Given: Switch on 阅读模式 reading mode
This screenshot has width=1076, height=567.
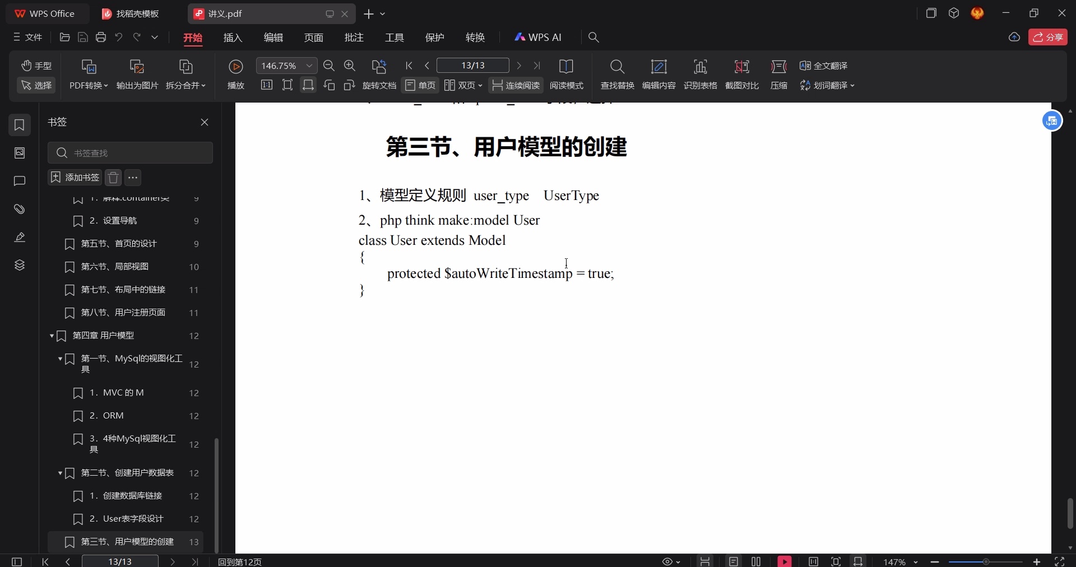Looking at the screenshot, I should (x=566, y=76).
